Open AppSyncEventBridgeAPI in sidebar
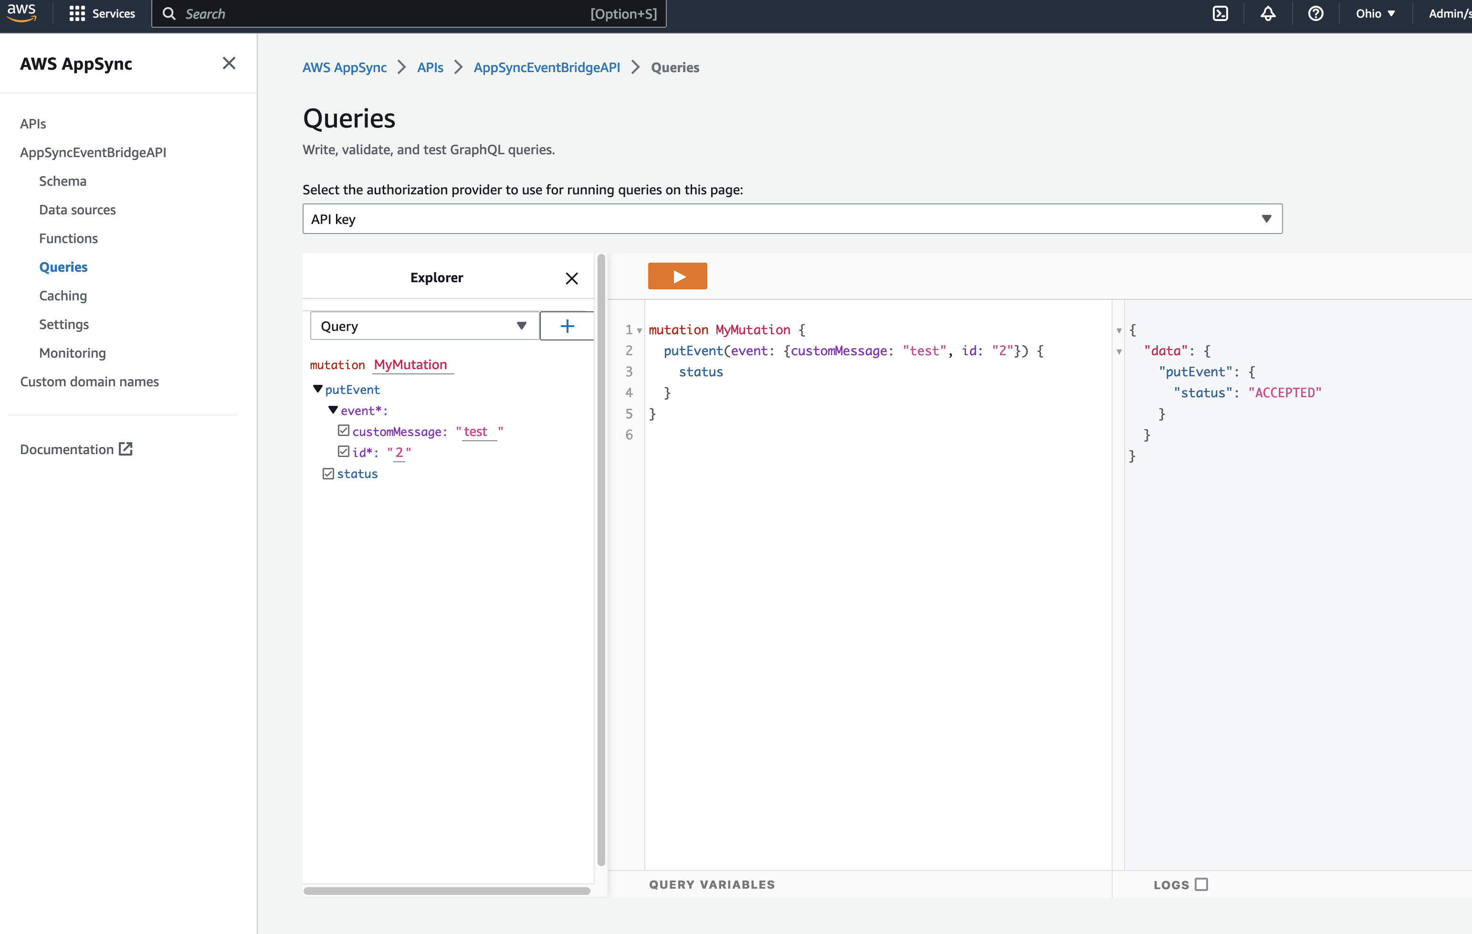Image resolution: width=1472 pixels, height=934 pixels. 93,152
